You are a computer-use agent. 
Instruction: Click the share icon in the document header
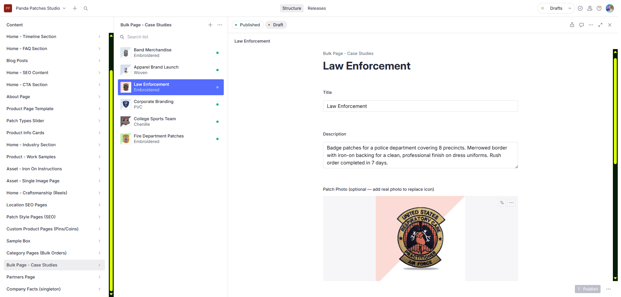pos(572,25)
